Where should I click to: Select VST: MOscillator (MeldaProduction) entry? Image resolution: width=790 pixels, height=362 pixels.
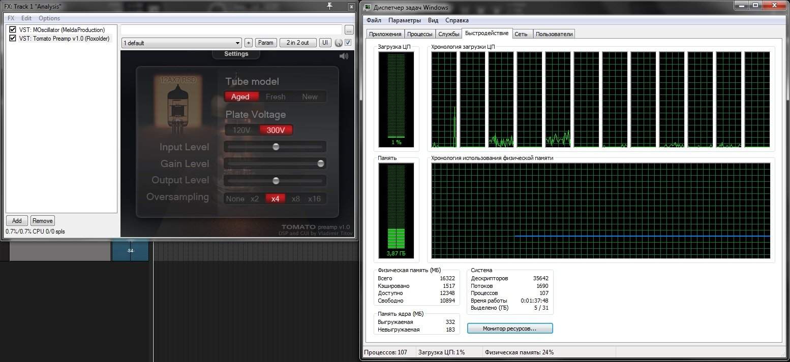(x=62, y=30)
